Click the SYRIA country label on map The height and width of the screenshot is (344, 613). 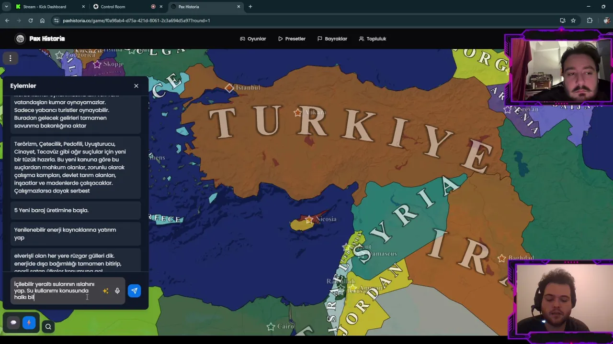pyautogui.click(x=407, y=220)
